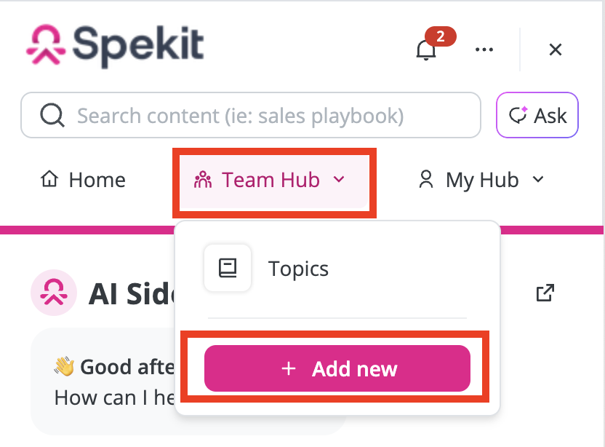Viewport: 605px width, 447px height.
Task: Open AI Sidekick in external window icon
Action: click(x=545, y=293)
